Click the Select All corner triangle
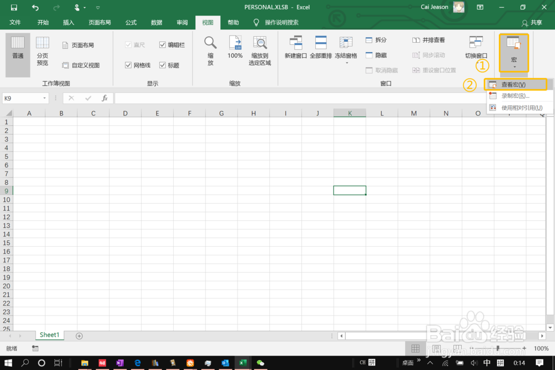The width and height of the screenshot is (555, 370). point(8,113)
